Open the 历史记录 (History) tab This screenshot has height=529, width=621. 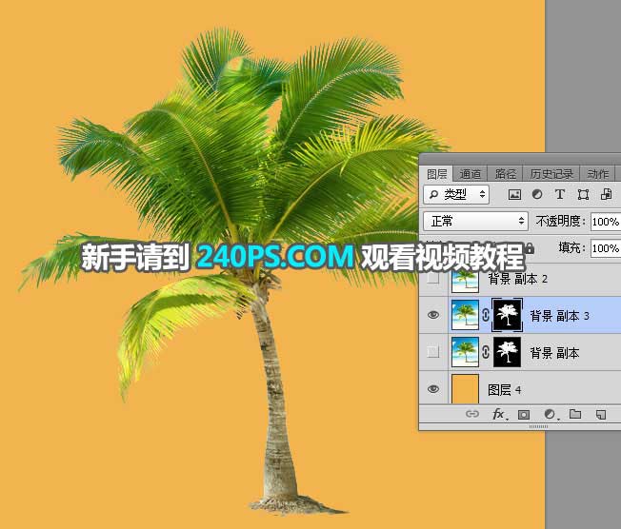point(551,174)
